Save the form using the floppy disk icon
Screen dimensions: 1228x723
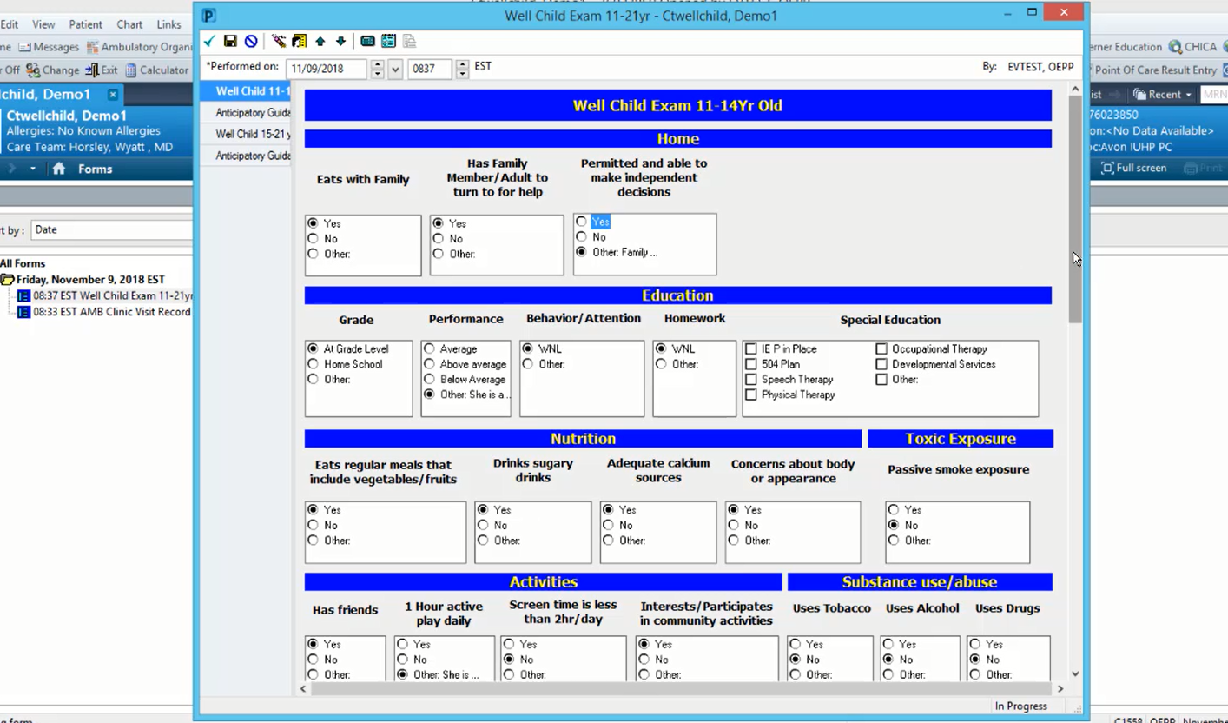pos(230,41)
